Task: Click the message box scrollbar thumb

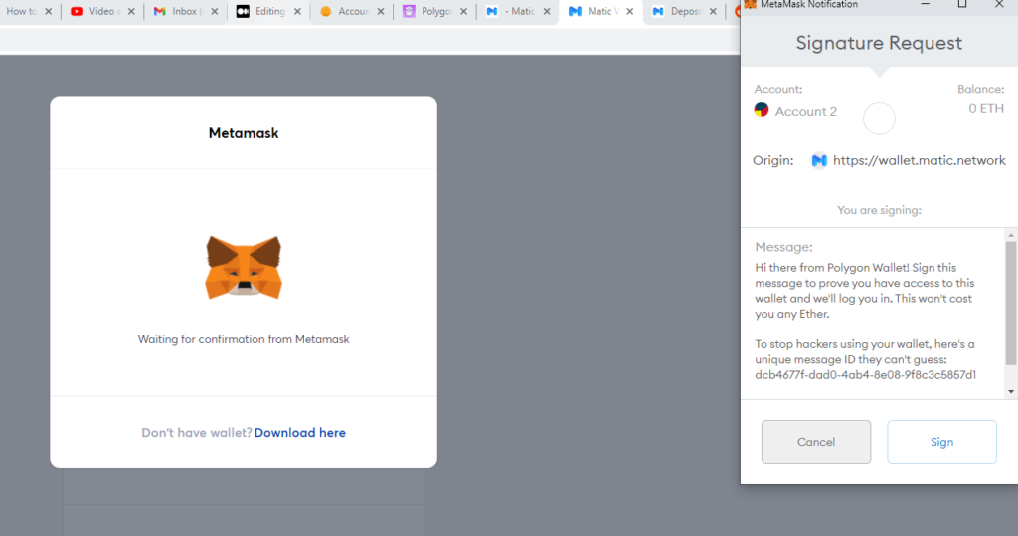Action: 1011,303
